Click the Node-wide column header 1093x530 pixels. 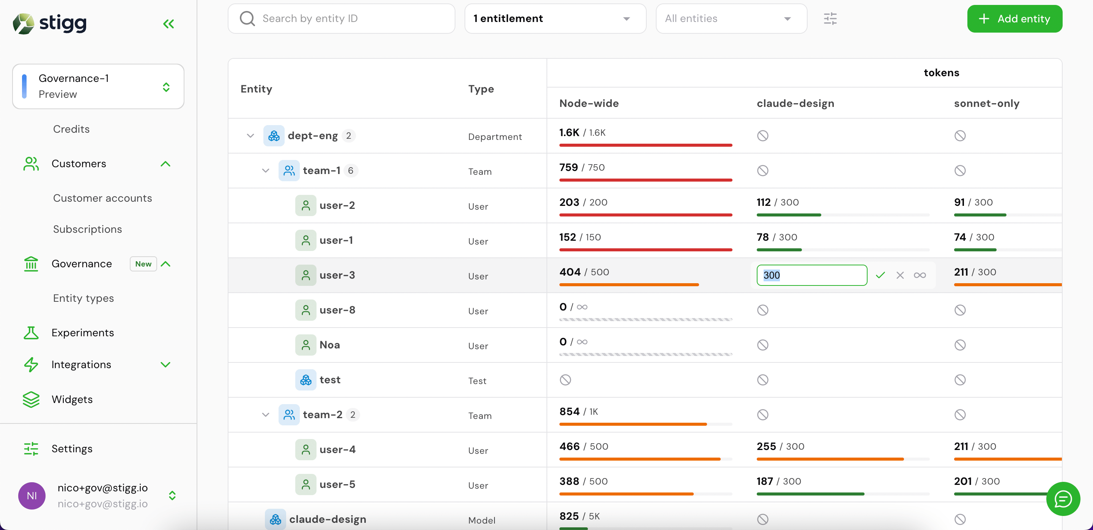tap(589, 103)
